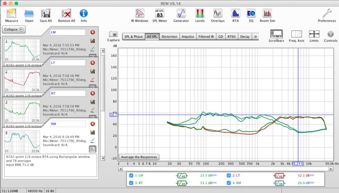Image resolution: width=339 pixels, height=193 pixels.
Task: Change the LT 1/48 smoothing indicator
Action: pos(279,176)
